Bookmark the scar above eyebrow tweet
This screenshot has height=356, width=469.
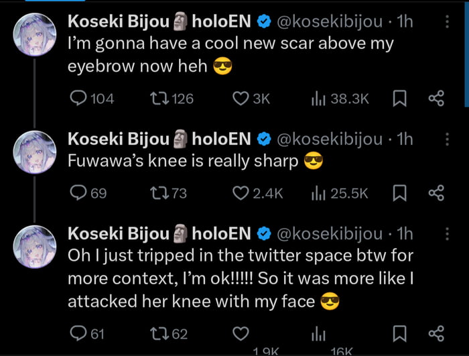pyautogui.click(x=399, y=99)
